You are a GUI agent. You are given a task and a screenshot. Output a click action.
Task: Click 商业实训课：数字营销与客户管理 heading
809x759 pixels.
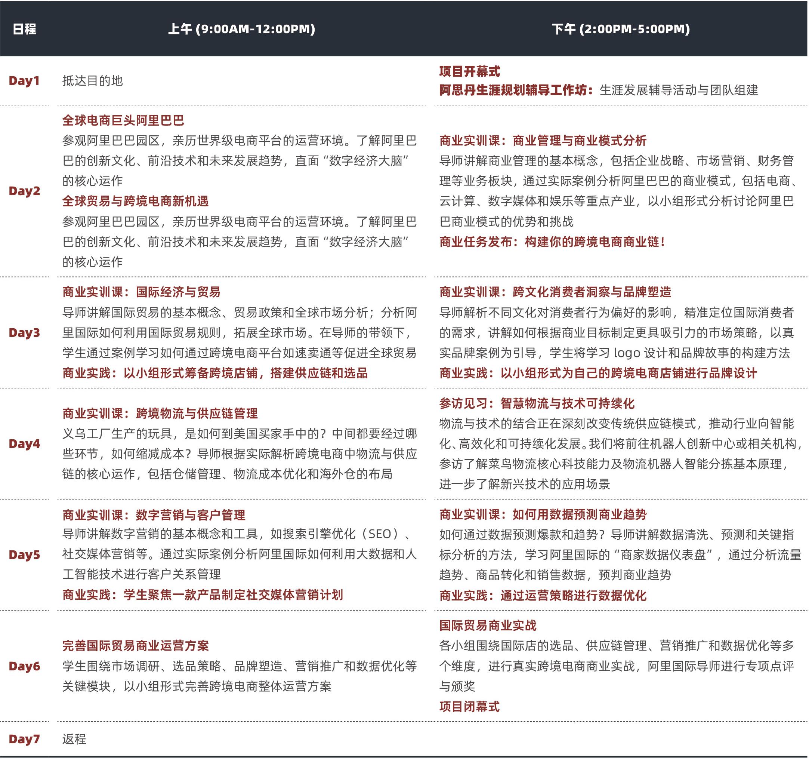pos(154,515)
